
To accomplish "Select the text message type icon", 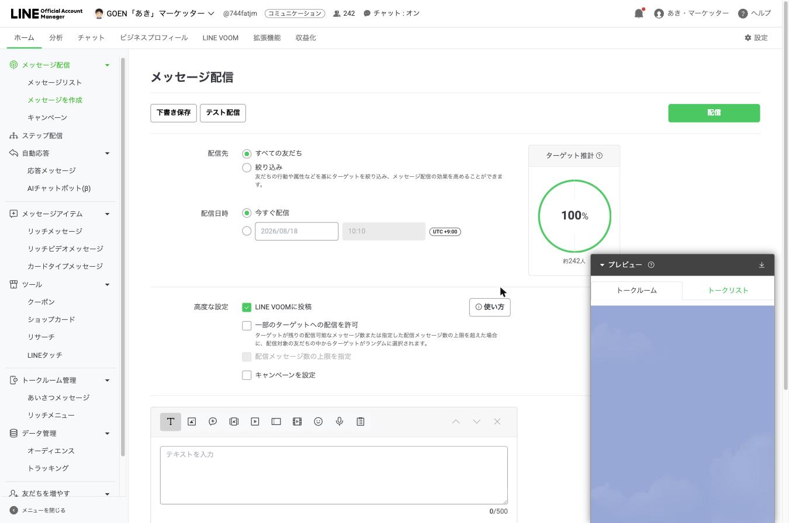I will [x=171, y=421].
